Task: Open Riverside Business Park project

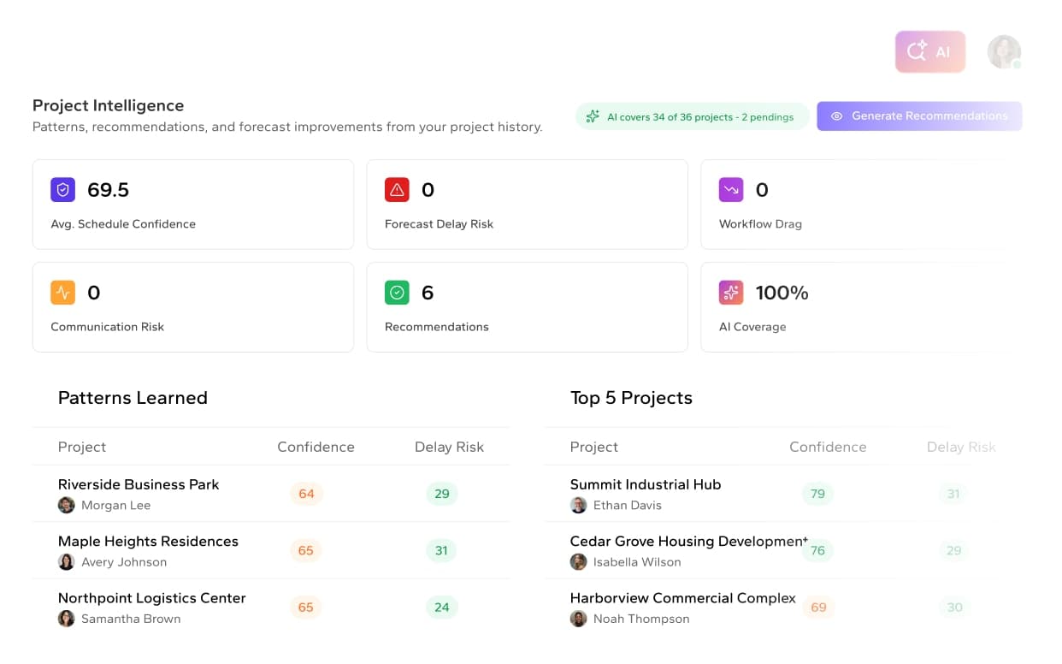Action: click(139, 484)
